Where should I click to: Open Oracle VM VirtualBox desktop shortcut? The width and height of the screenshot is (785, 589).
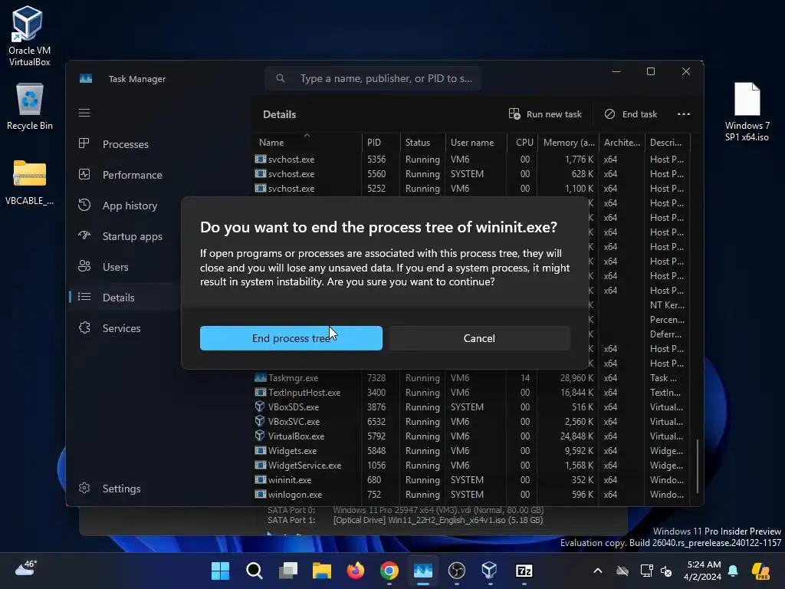point(29,36)
